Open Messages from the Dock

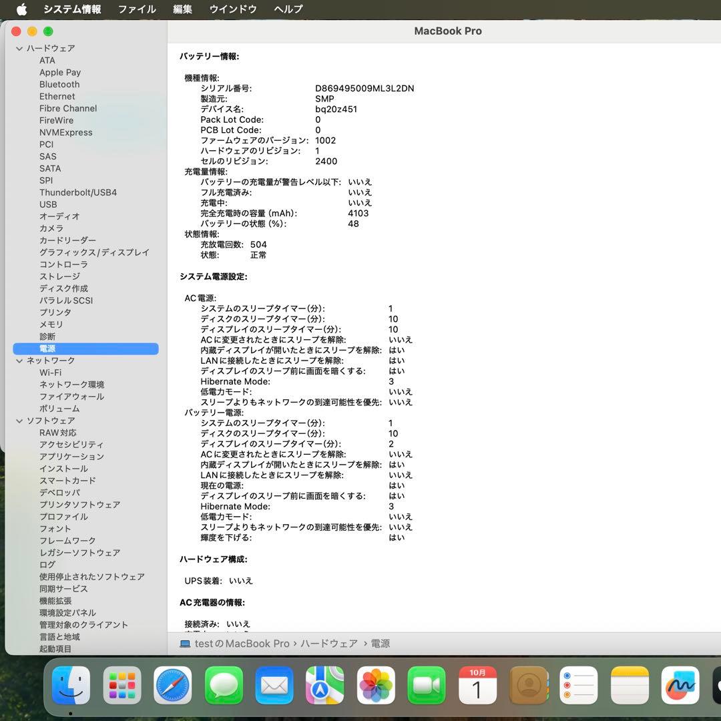click(x=223, y=685)
